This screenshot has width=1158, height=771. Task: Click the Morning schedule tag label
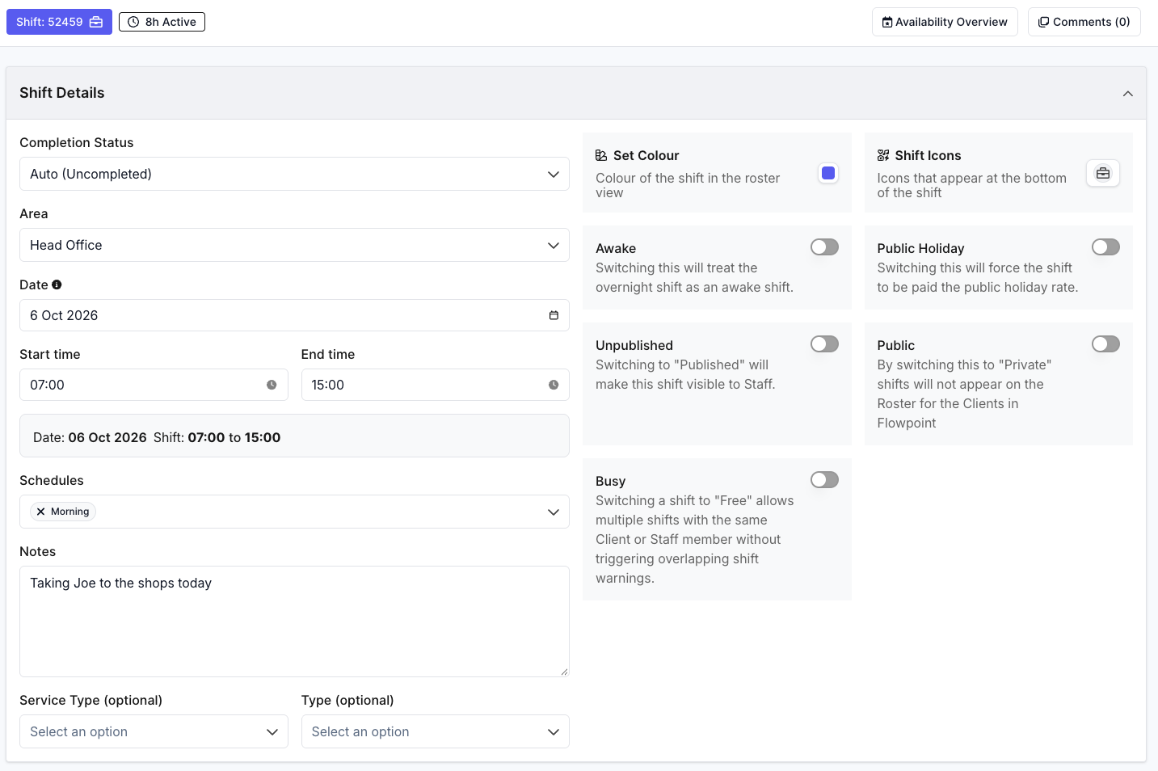click(69, 512)
